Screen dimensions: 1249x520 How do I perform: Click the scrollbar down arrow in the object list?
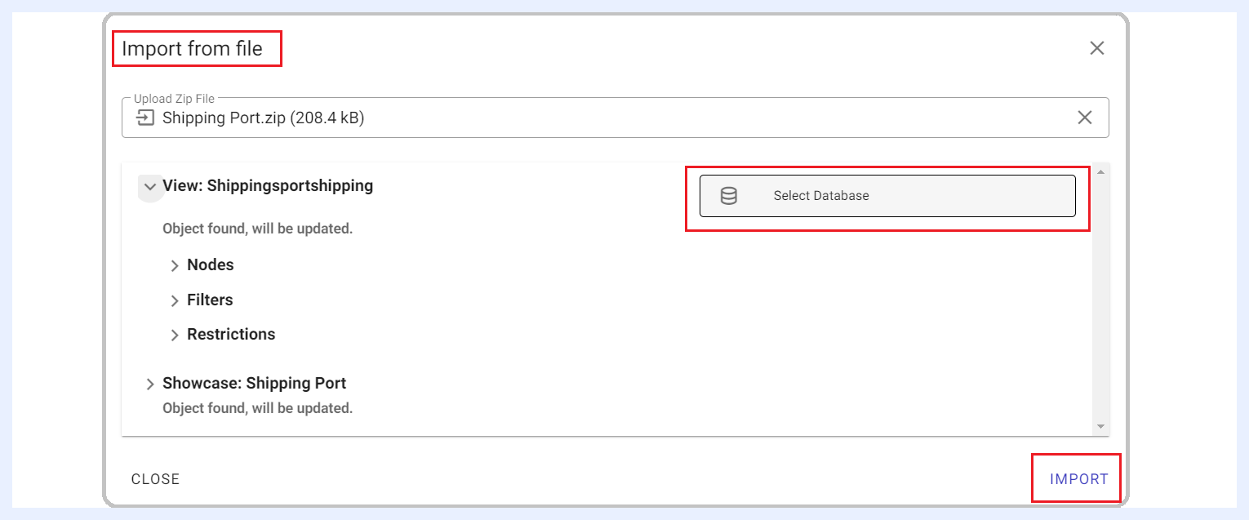tap(1100, 427)
